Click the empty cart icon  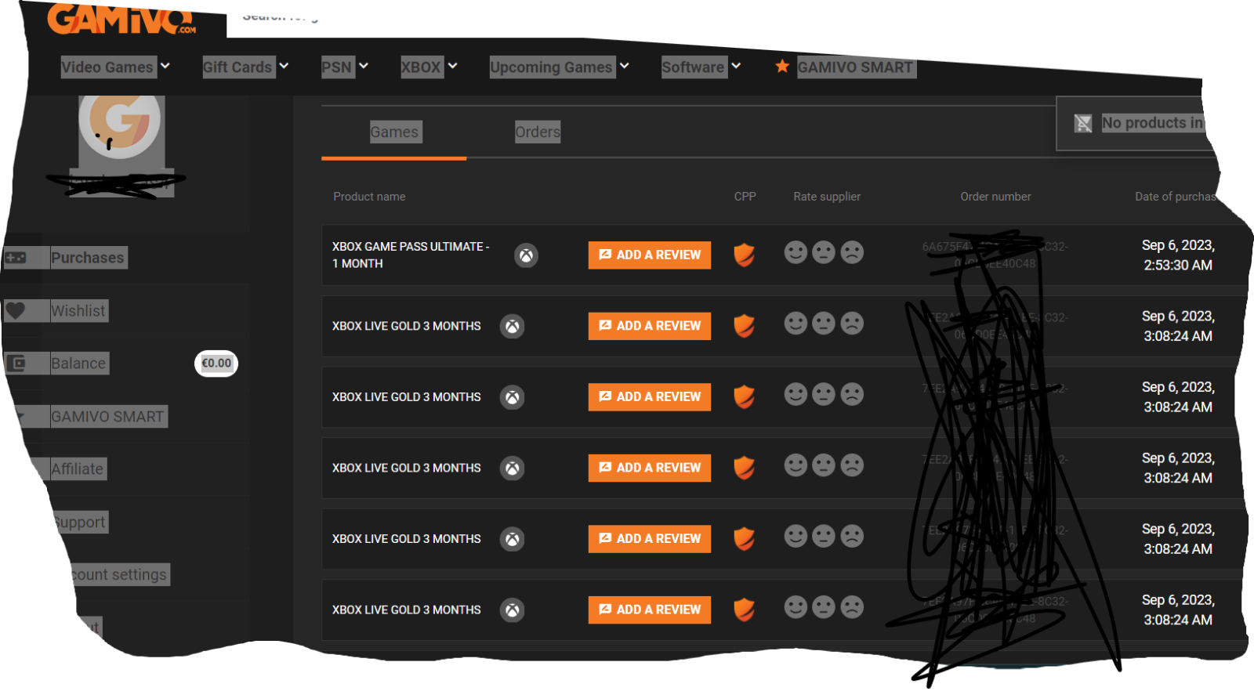(x=1083, y=123)
